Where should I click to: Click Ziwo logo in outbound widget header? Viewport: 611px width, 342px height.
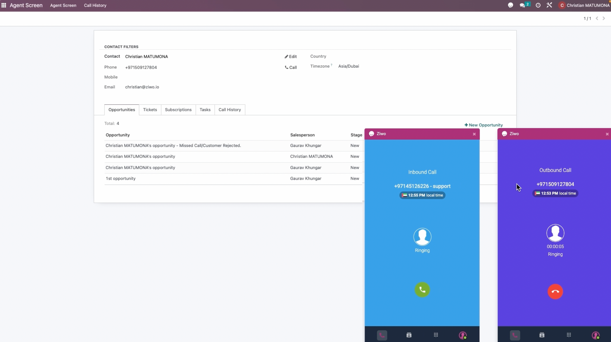504,134
